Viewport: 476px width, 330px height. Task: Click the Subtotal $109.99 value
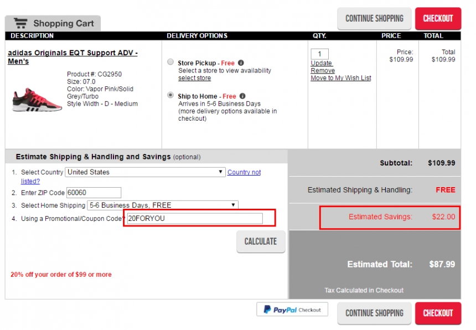pyautogui.click(x=441, y=163)
